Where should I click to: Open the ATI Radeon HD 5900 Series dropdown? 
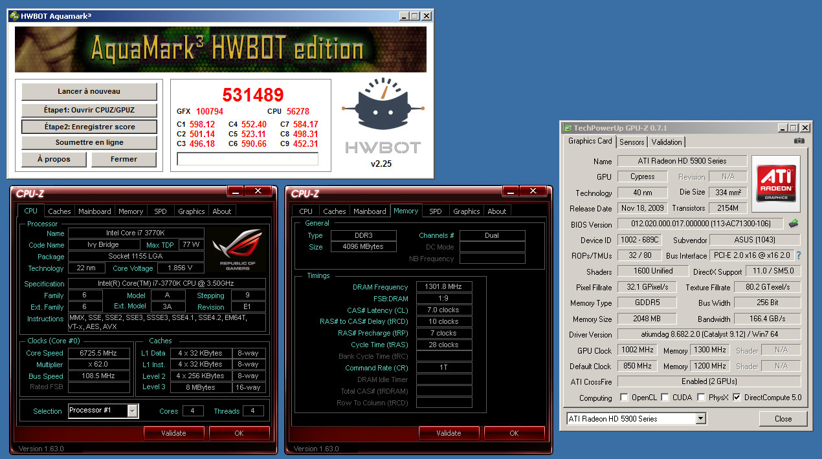point(700,418)
